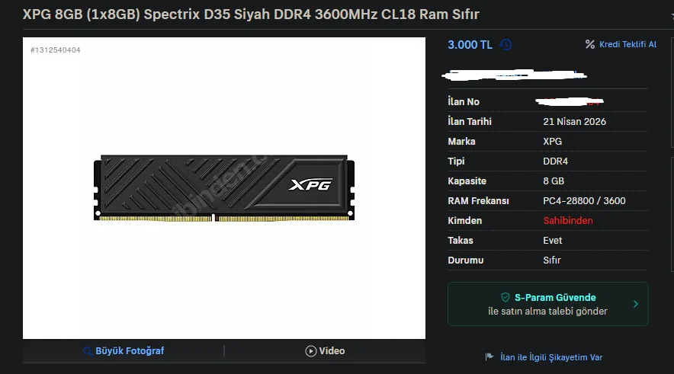The height and width of the screenshot is (374, 674).
Task: Click the magnifier icon for Büyük Fotoğraf
Action: coord(87,351)
